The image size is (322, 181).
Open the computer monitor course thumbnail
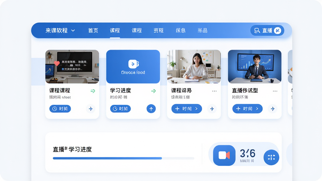click(x=72, y=67)
